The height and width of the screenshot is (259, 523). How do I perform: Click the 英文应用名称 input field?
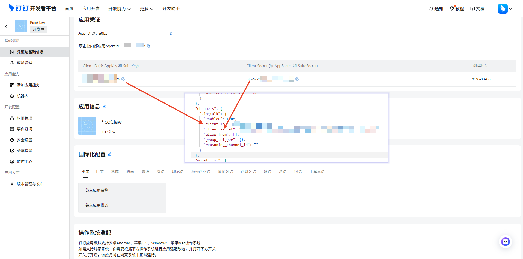click(x=341, y=190)
